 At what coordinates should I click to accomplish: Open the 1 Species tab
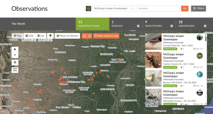[126, 24]
